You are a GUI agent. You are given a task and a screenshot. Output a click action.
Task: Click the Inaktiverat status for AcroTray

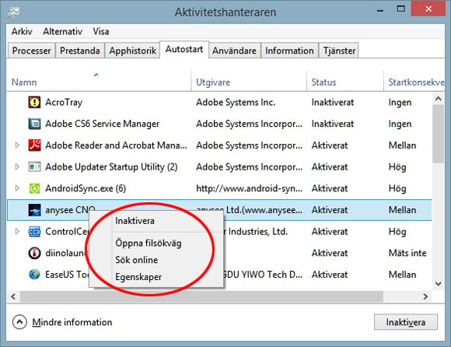pyautogui.click(x=333, y=102)
